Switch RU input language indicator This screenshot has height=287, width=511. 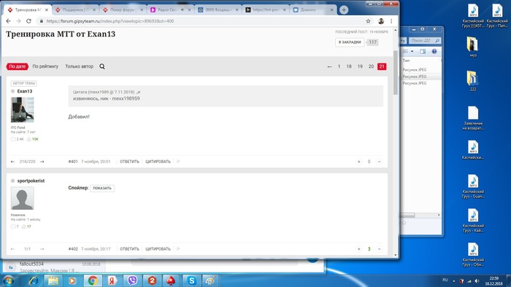(x=445, y=280)
